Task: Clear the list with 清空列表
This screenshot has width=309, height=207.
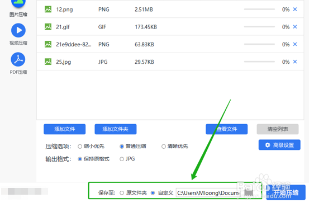Action: tap(278, 129)
